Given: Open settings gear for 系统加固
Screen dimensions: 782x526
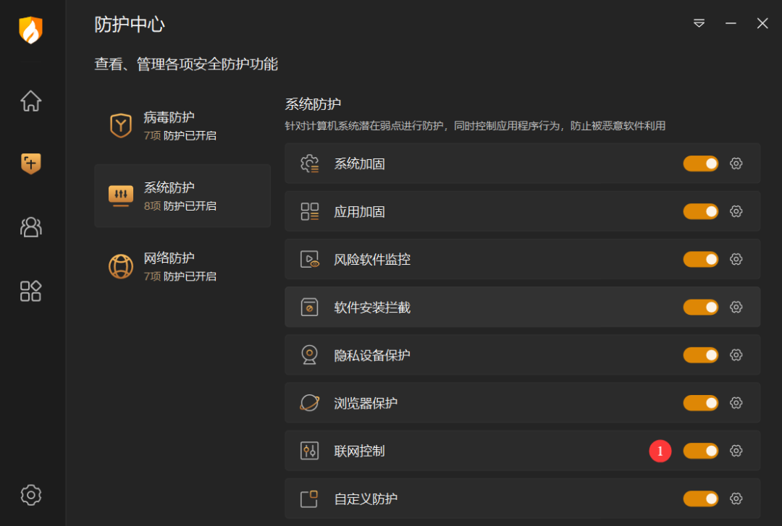Looking at the screenshot, I should click(736, 164).
